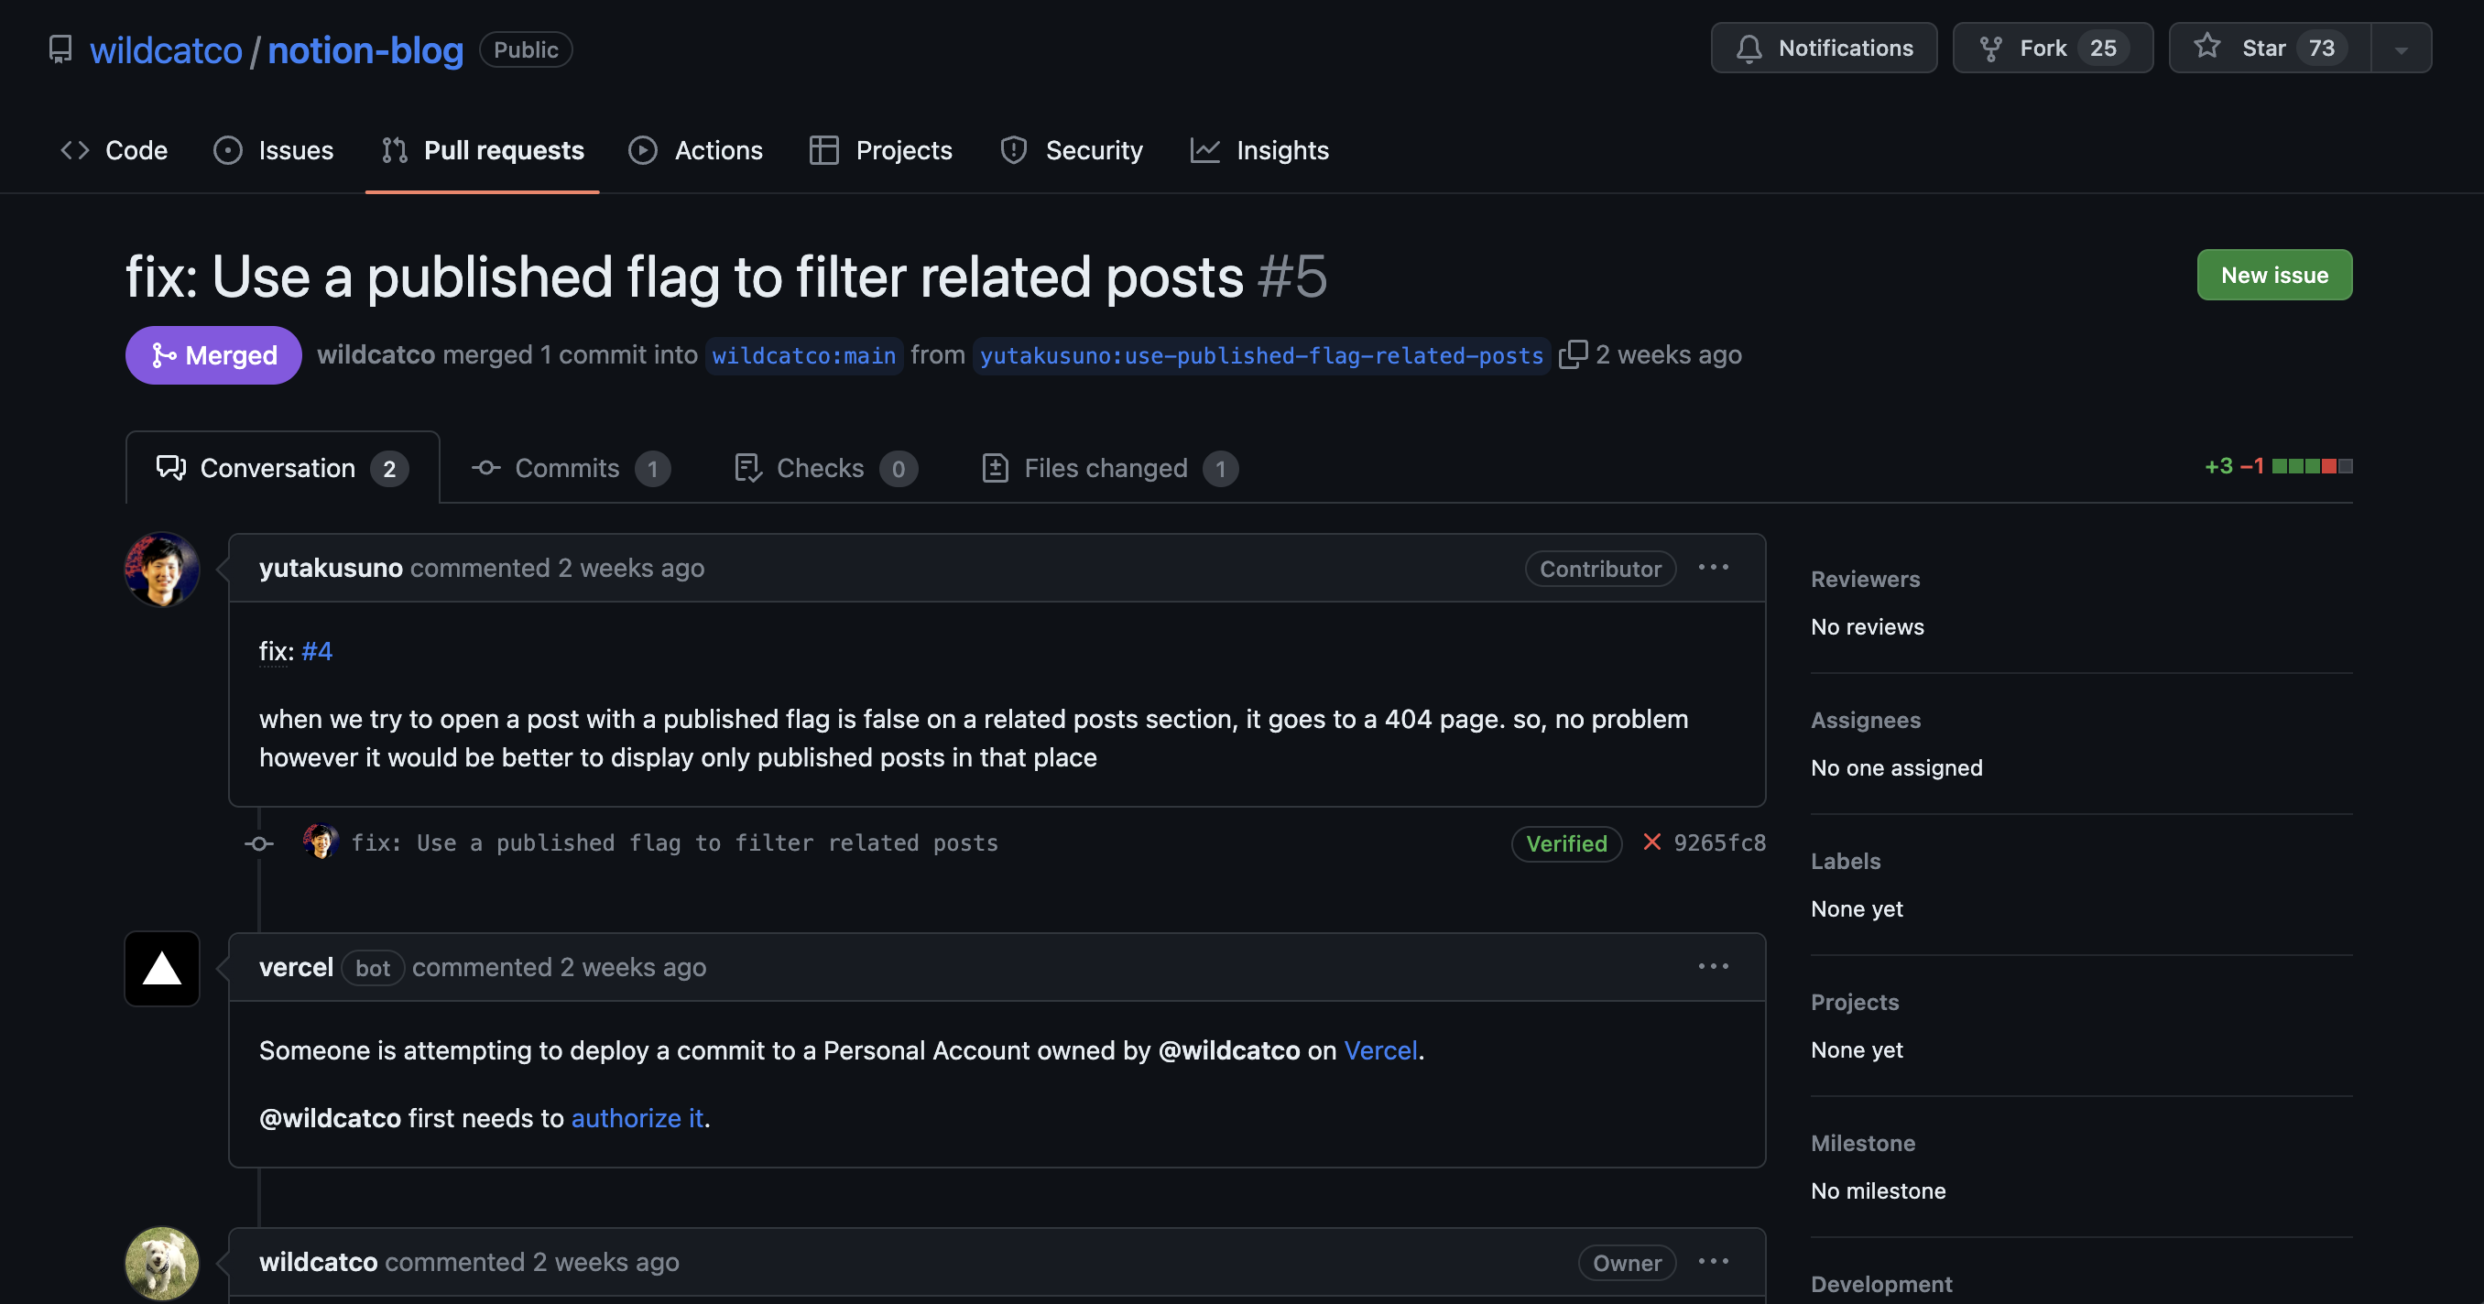The width and height of the screenshot is (2484, 1304).
Task: Click the Owner badge
Action: point(1627,1263)
